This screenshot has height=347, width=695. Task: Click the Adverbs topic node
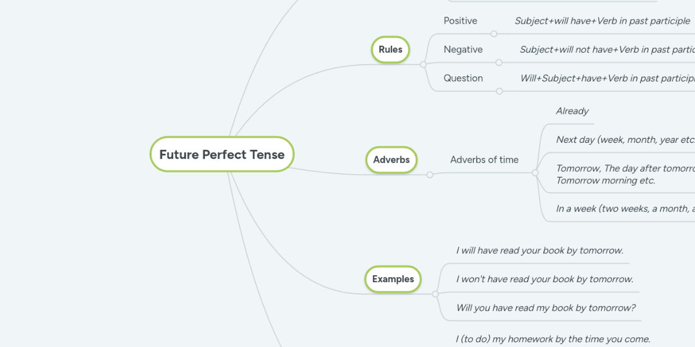(x=391, y=160)
